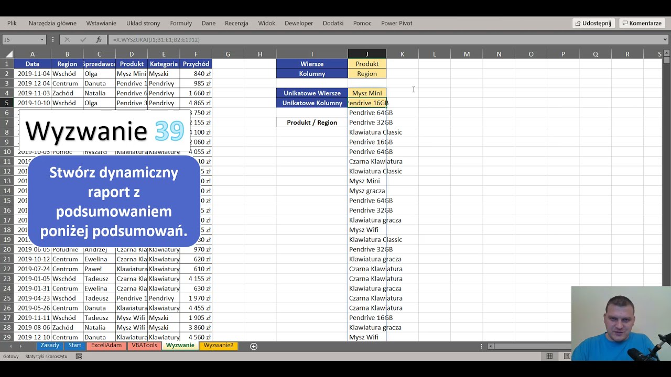Viewport: 671px width, 377px height.
Task: Open the Formuły tab
Action: pyautogui.click(x=181, y=23)
